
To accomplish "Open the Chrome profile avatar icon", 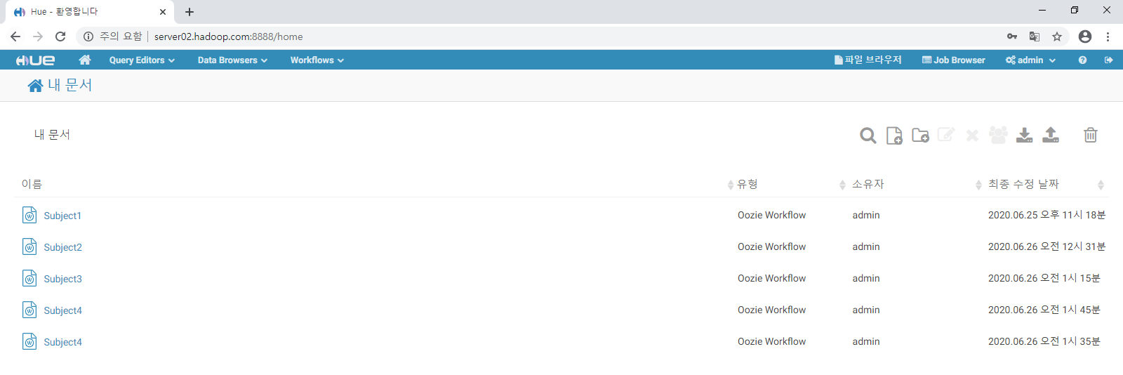I will pyautogui.click(x=1085, y=37).
